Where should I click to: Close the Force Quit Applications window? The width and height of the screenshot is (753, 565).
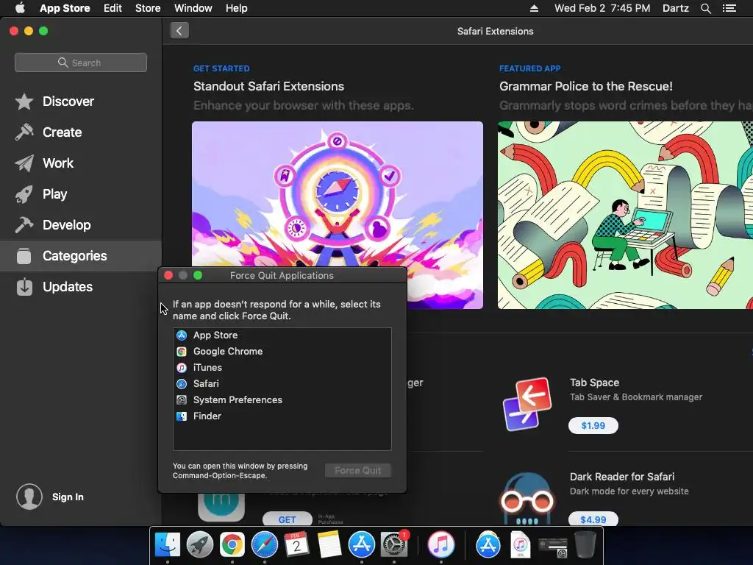click(x=168, y=275)
